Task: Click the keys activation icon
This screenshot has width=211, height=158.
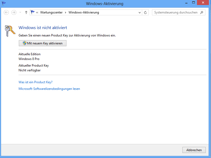Action: [x=10, y=31]
